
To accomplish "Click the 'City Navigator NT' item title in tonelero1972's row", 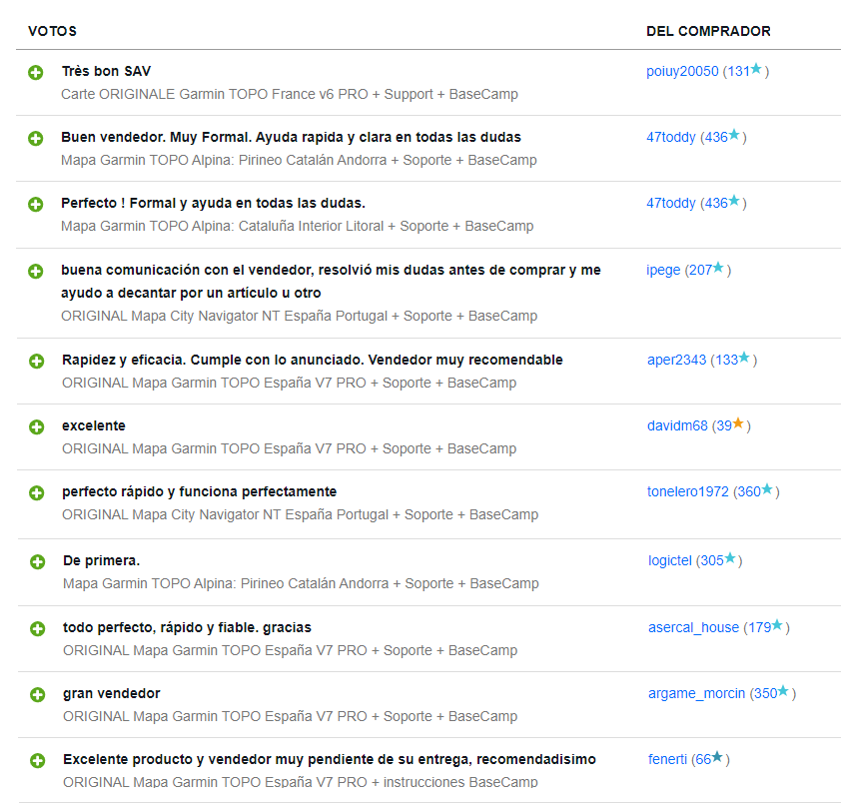I will coord(301,515).
